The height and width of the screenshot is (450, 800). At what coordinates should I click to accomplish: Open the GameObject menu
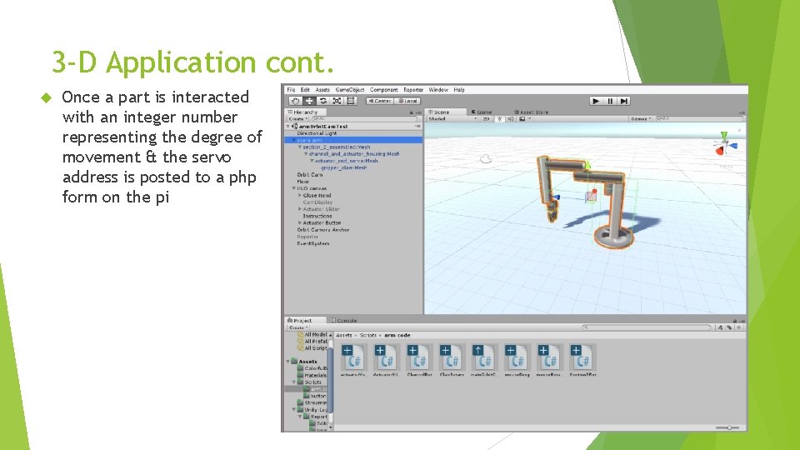click(x=350, y=90)
